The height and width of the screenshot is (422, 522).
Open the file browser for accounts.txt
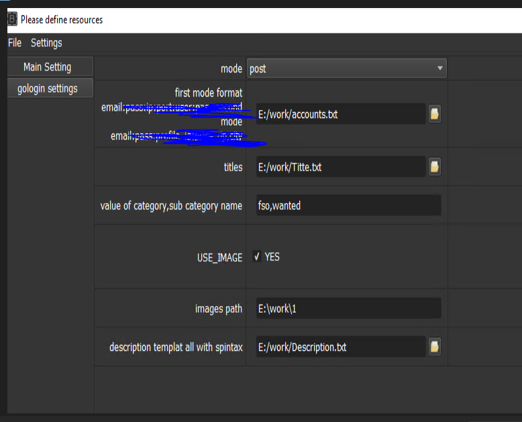pyautogui.click(x=435, y=114)
